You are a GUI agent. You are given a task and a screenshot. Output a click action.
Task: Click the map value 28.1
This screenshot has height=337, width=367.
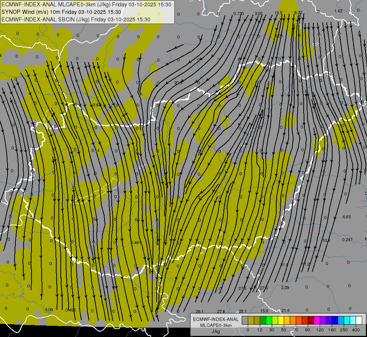[x=243, y=311]
